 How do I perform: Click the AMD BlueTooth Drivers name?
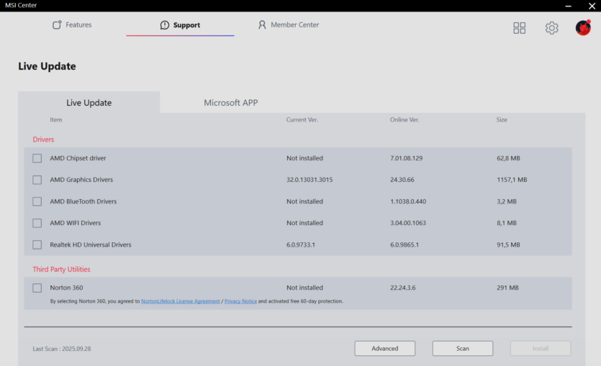pos(83,201)
